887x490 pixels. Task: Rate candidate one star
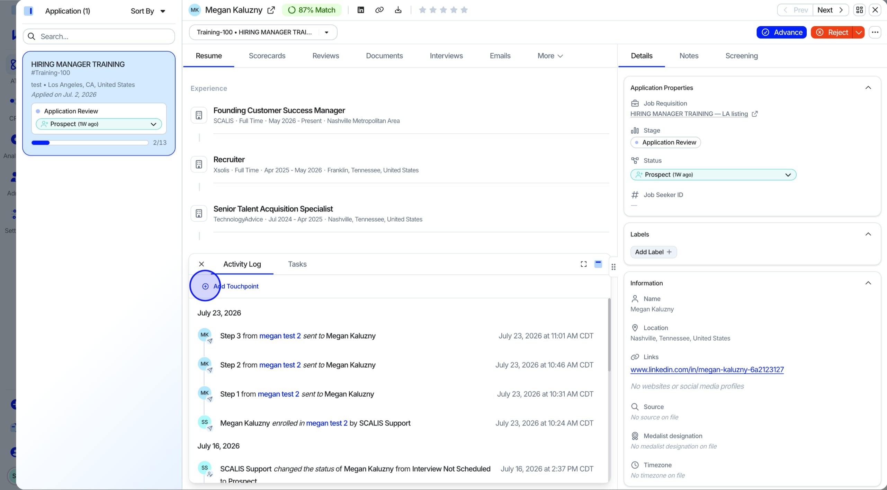pos(422,10)
